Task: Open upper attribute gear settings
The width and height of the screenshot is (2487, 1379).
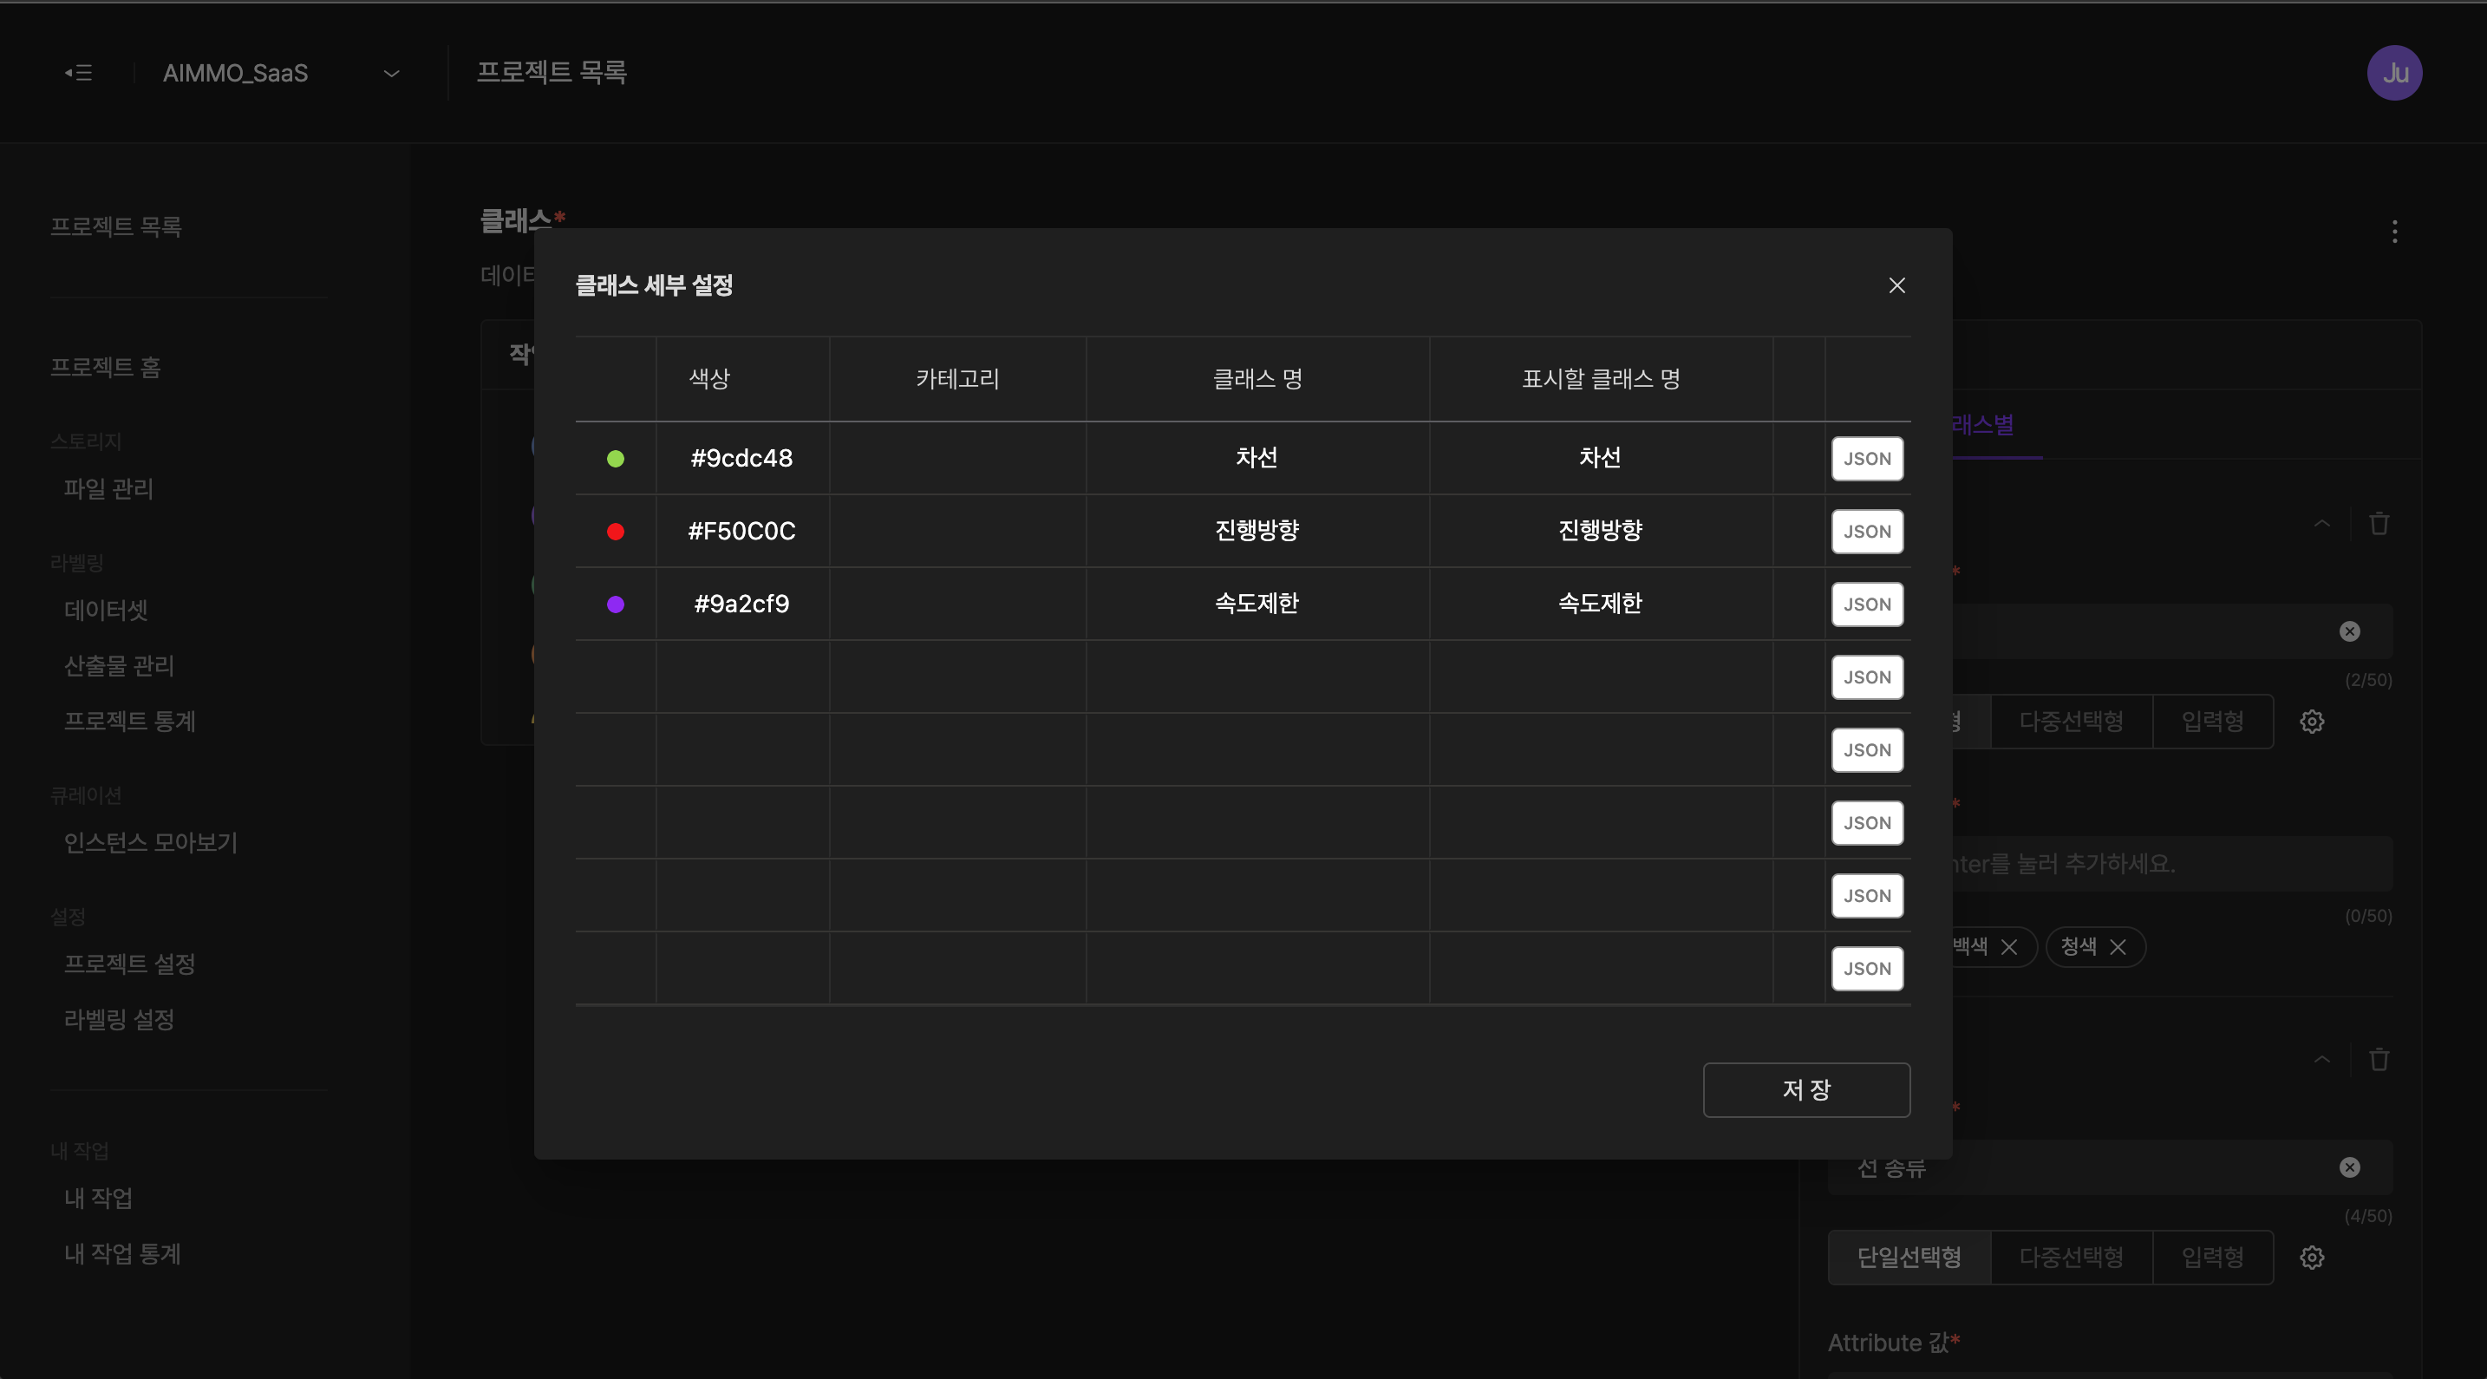Action: tap(2311, 722)
